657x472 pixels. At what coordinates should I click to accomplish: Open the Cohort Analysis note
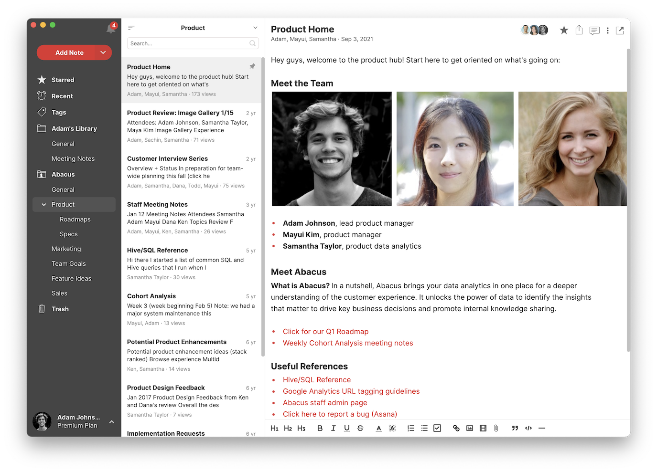click(x=191, y=309)
